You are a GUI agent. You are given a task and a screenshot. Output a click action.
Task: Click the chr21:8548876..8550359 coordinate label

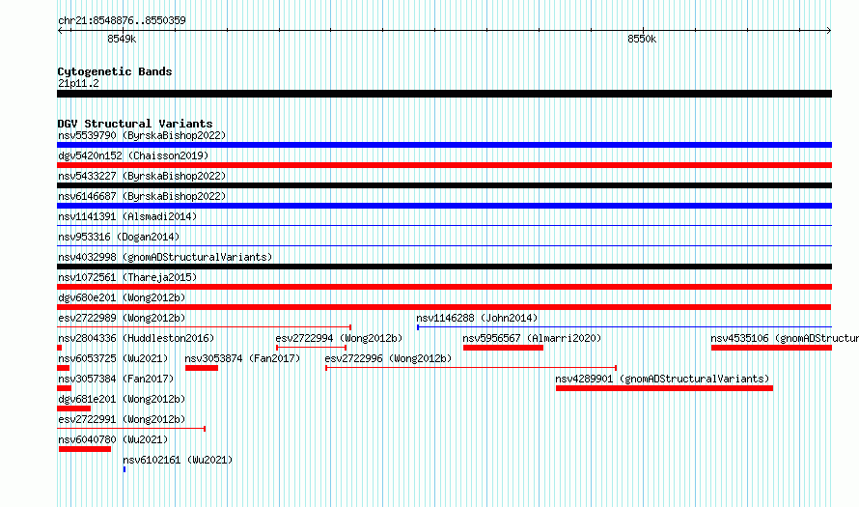coord(122,20)
